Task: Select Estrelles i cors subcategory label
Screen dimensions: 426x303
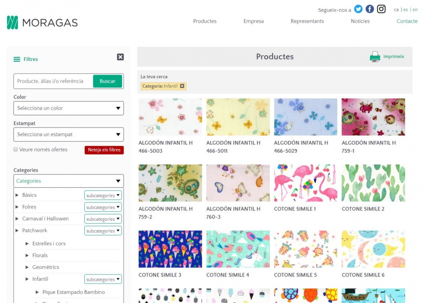Action: (x=49, y=243)
